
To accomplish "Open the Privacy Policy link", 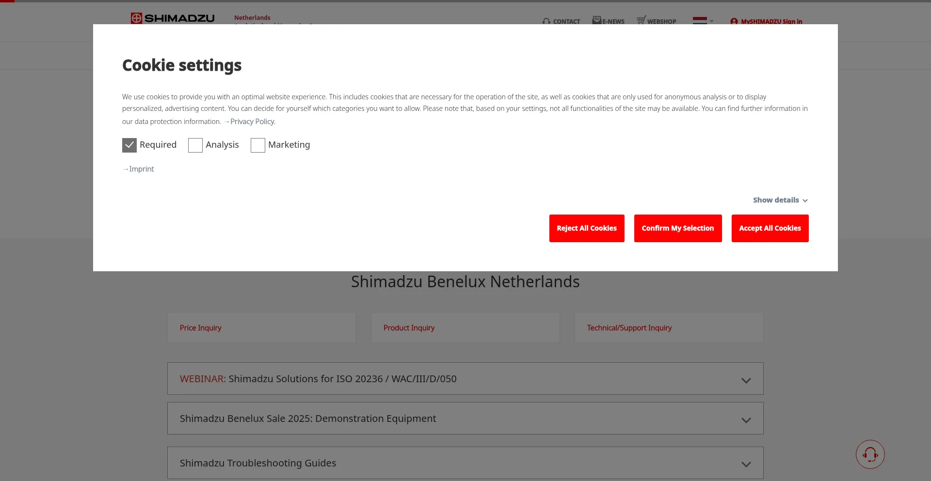I will pyautogui.click(x=252, y=121).
